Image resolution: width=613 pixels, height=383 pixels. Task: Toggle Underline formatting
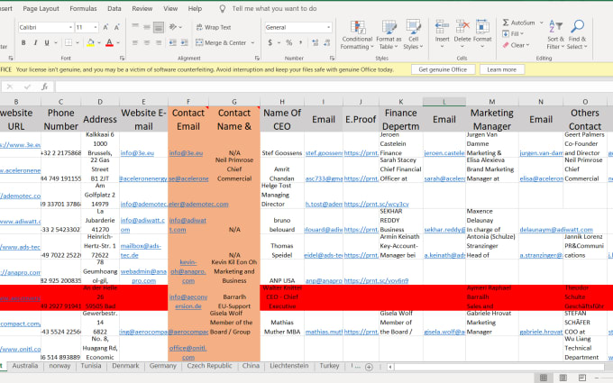47,42
